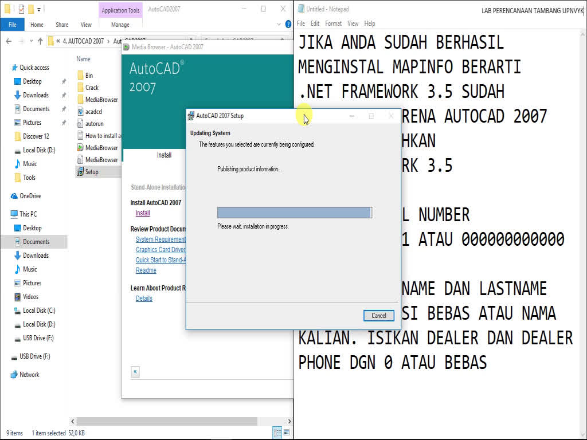Open Quick access in the navigation pane

30,68
